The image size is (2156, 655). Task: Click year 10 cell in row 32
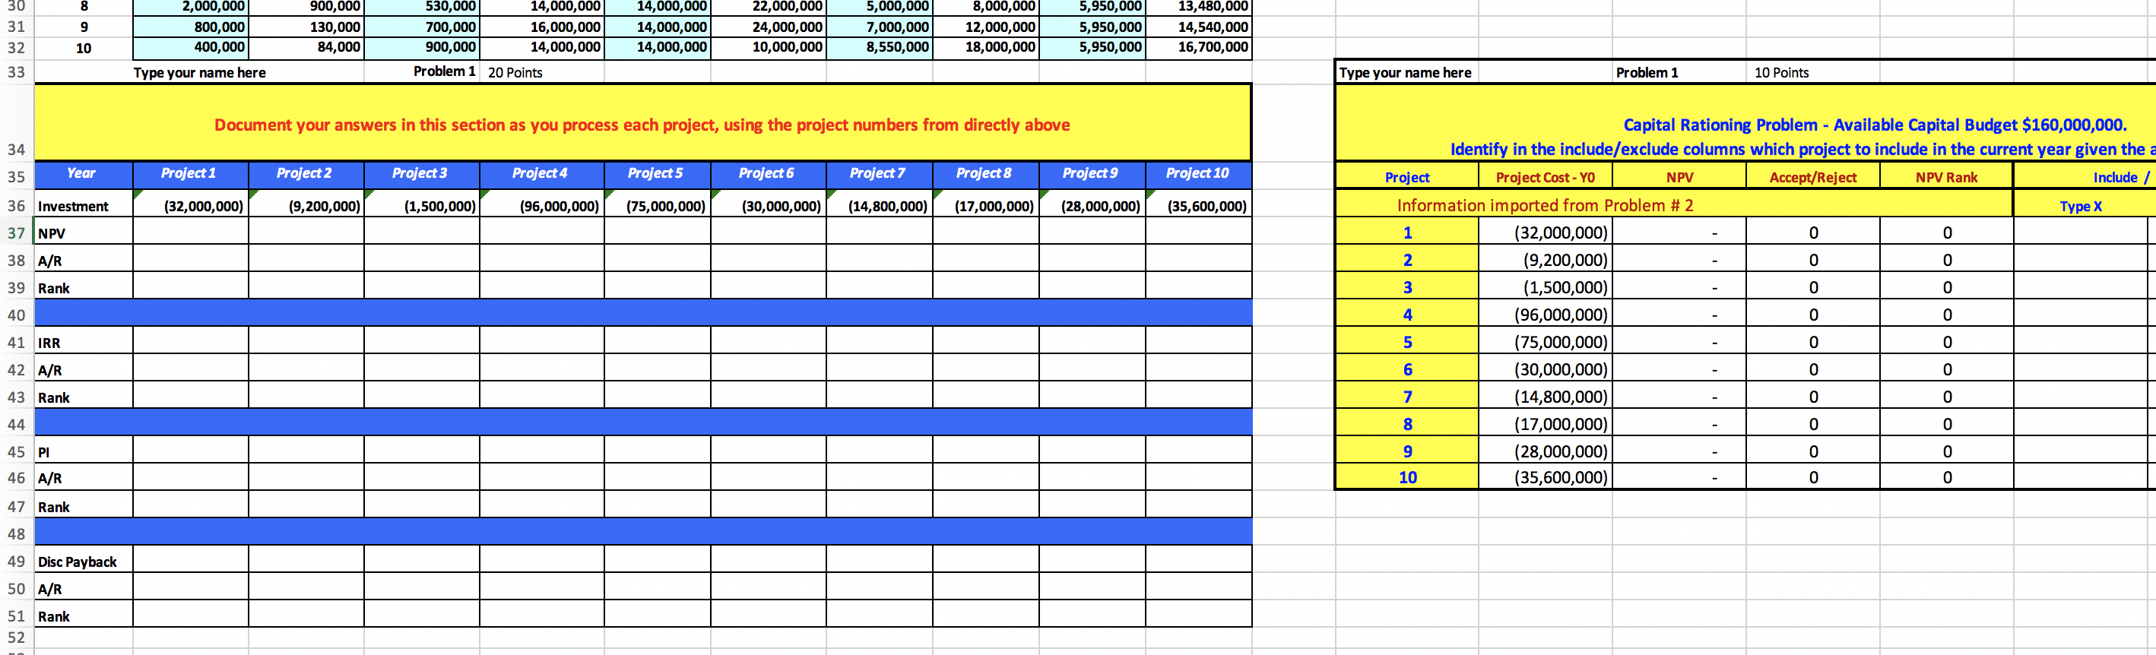(x=83, y=48)
